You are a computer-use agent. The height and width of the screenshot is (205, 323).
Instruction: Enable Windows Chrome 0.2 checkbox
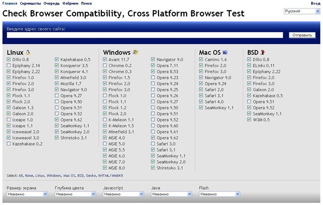(x=105, y=66)
